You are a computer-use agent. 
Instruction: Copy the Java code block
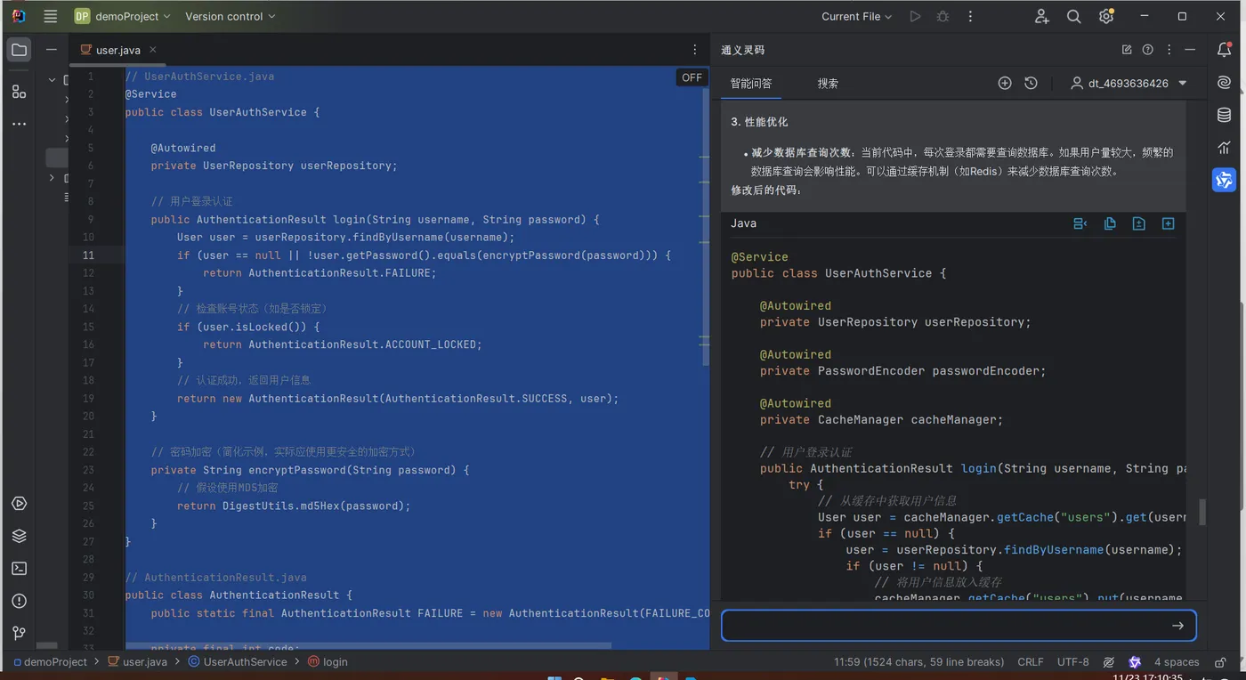tap(1110, 223)
